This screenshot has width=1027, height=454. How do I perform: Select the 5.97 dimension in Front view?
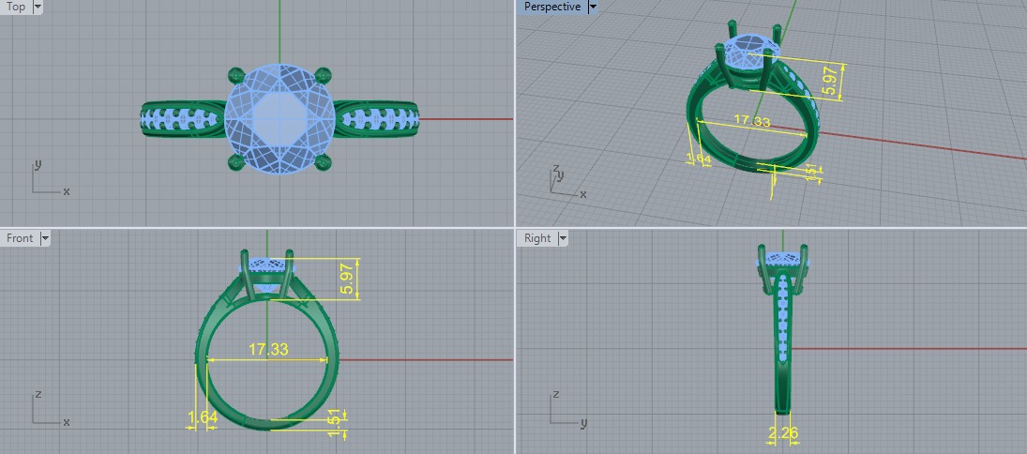point(348,278)
